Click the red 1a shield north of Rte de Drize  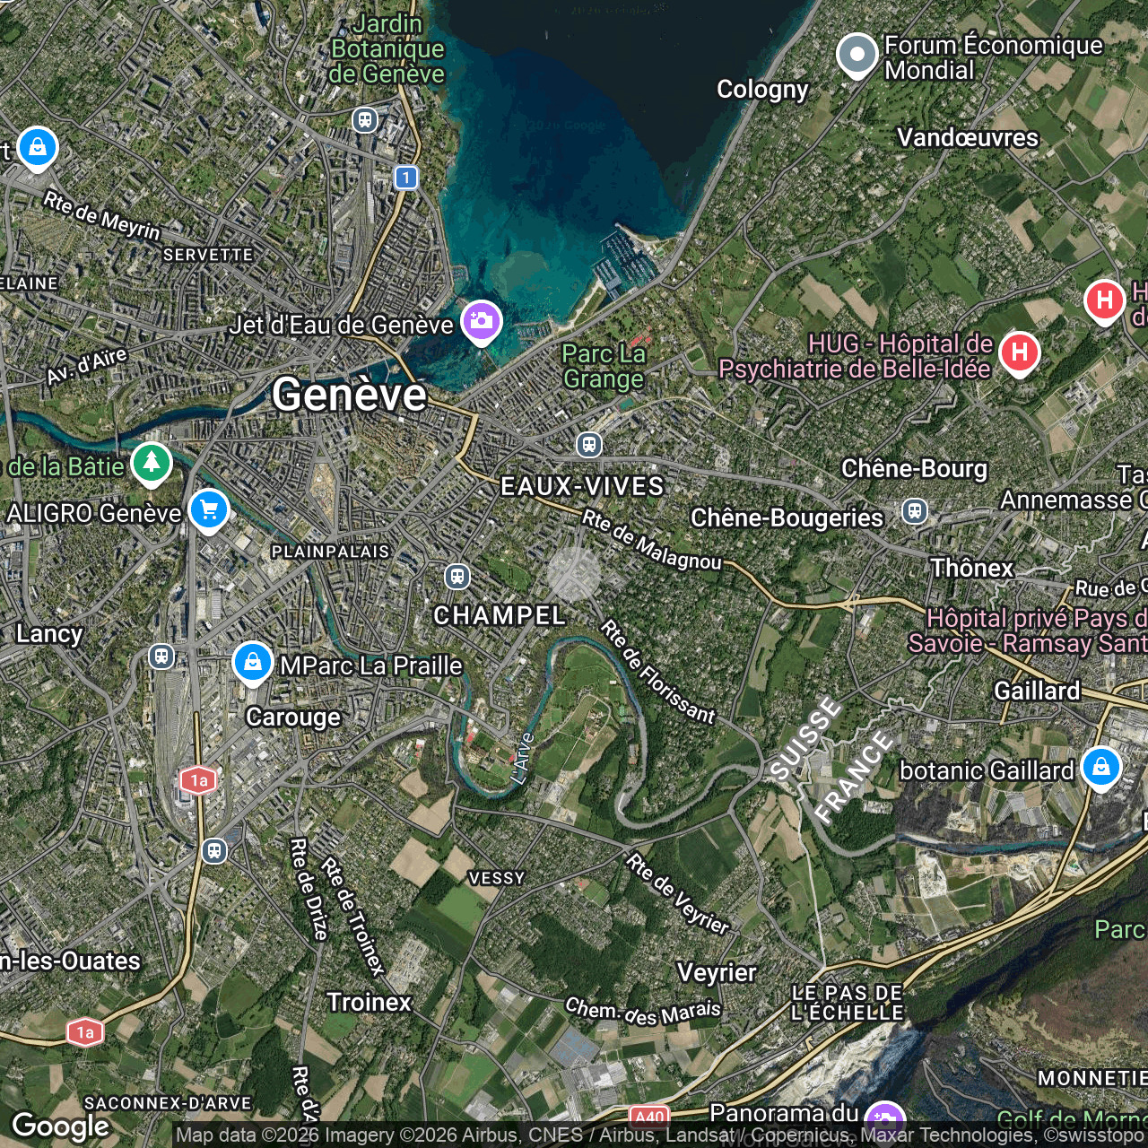tap(199, 780)
